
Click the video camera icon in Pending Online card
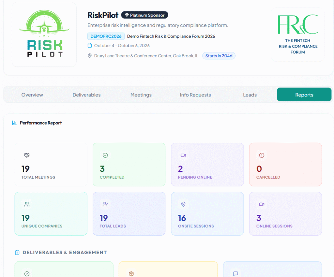(x=183, y=155)
